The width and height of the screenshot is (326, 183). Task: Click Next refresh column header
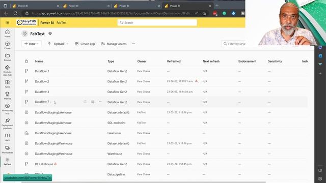point(211,61)
